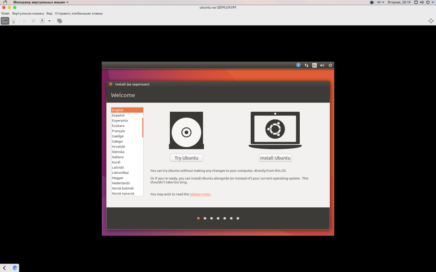Click the CD disc image
The height and width of the screenshot is (272, 436).
186,130
